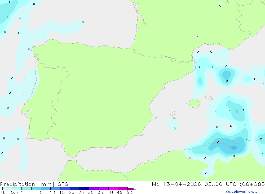The height and width of the screenshot is (194, 265).
Task: Select the 1–2 mm legend swatch
Action: click(x=26, y=189)
